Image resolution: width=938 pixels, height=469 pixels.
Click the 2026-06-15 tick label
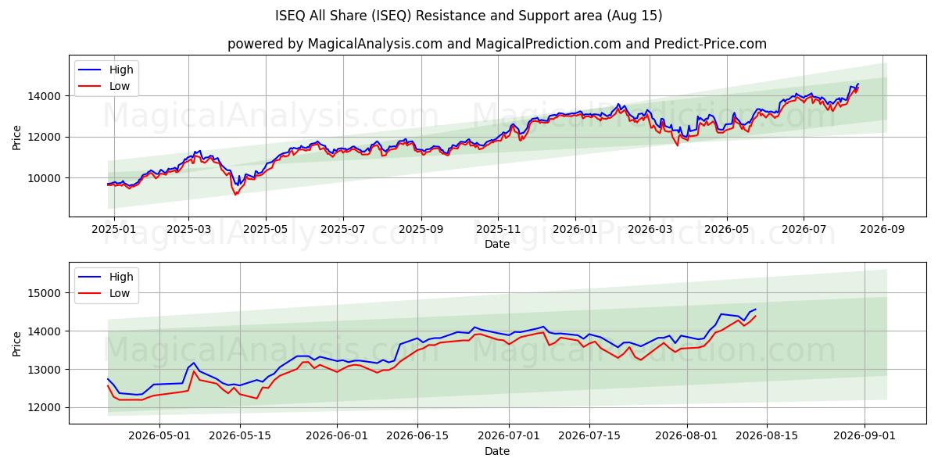click(x=417, y=436)
